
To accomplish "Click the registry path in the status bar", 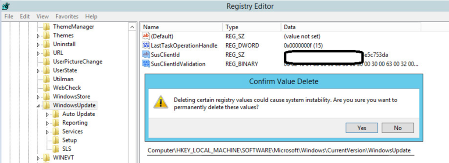I will pyautogui.click(x=279, y=150).
